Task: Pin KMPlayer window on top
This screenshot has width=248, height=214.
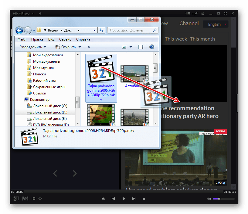Action: click(195, 14)
